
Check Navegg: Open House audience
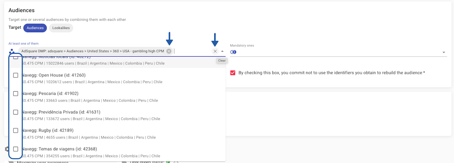click(x=16, y=75)
